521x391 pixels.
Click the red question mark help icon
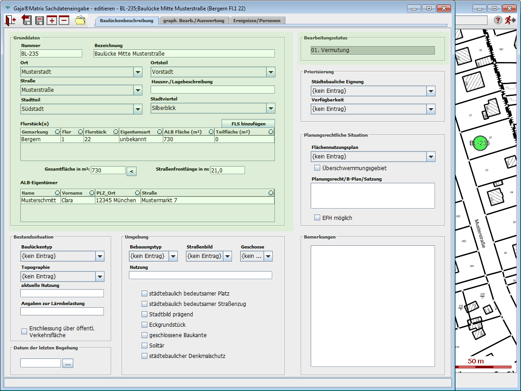[x=498, y=20]
